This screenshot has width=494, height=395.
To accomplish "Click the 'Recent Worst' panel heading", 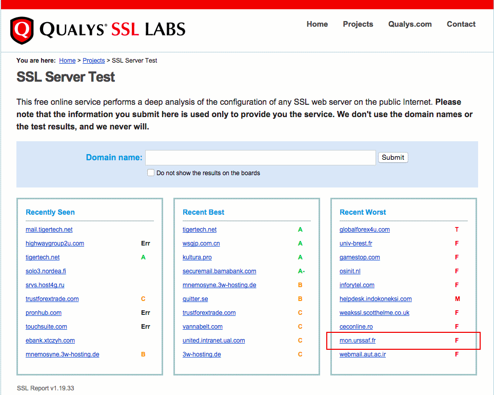I will [363, 212].
